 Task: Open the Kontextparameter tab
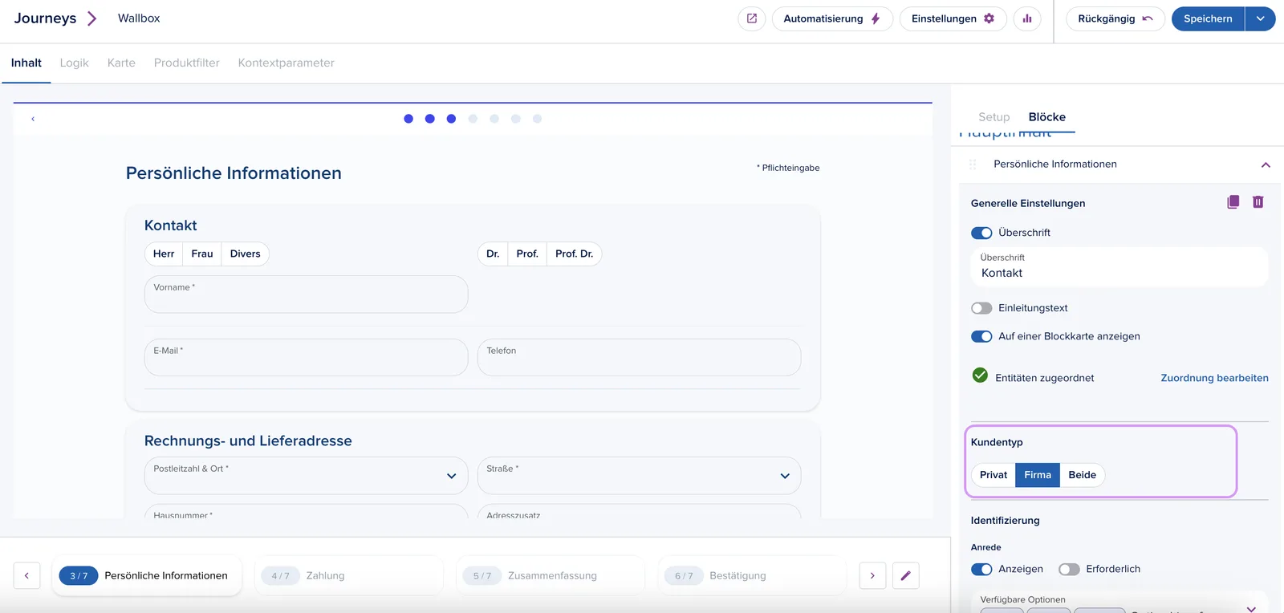coord(286,63)
